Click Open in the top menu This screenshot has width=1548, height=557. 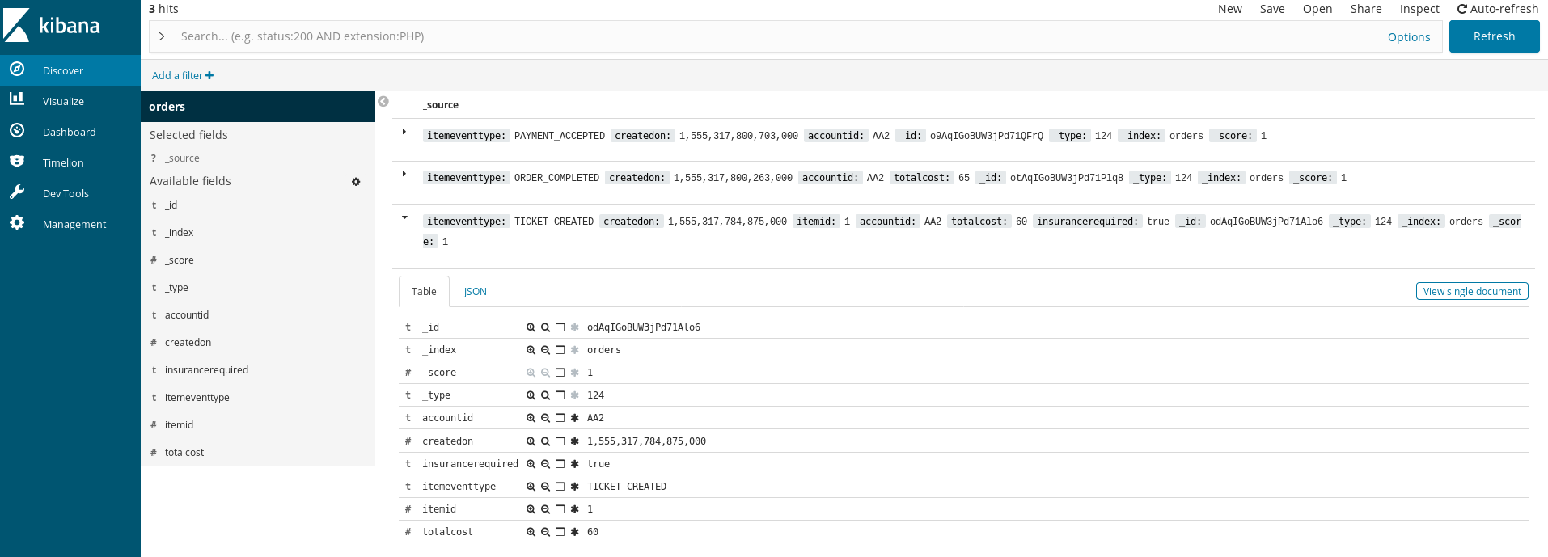[1317, 9]
